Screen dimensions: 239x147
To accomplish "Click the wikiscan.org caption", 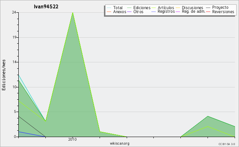I will click(119, 143).
